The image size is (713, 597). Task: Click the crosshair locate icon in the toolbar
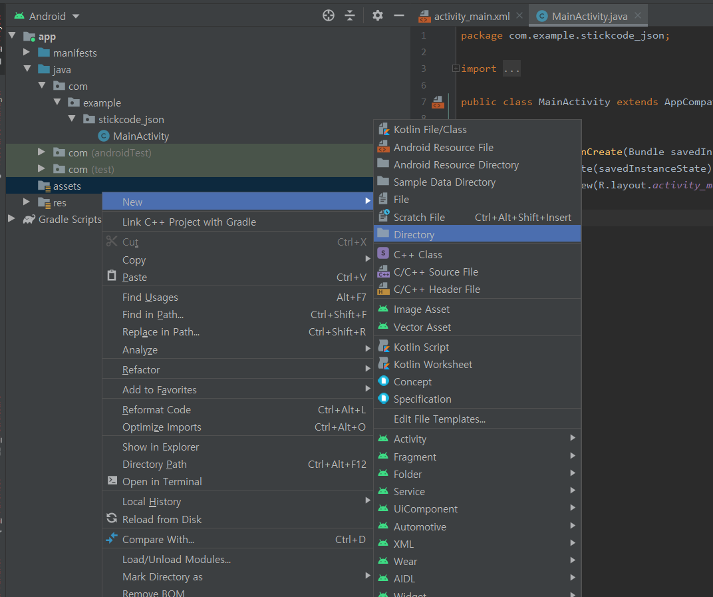[328, 15]
